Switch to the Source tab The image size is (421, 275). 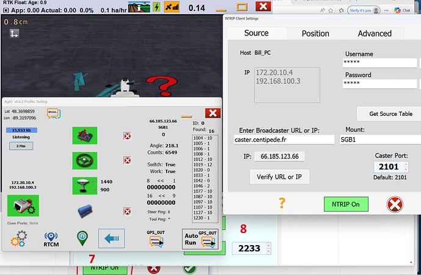[256, 33]
